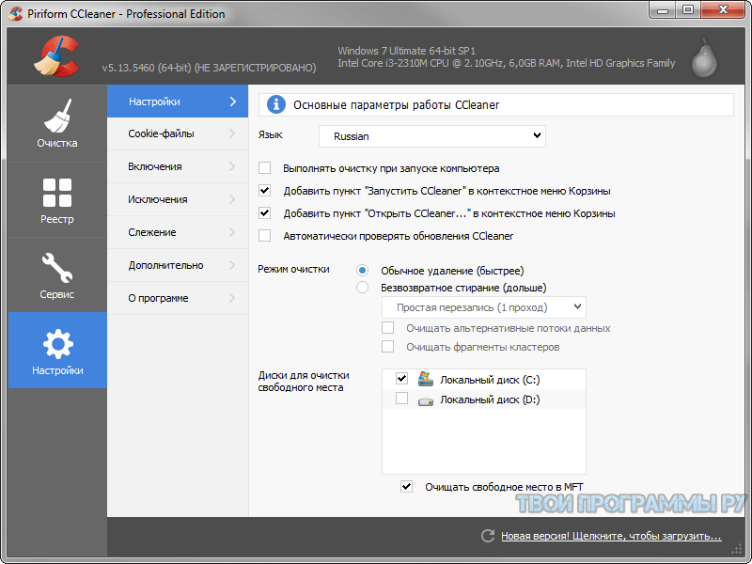This screenshot has height=564, width=752.
Task: Enable automatic CCleaner update checking
Action: 265,236
